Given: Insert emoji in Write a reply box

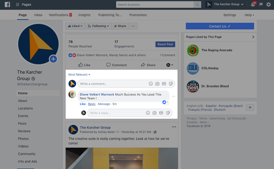Looking at the screenshot, I should tap(148, 113).
